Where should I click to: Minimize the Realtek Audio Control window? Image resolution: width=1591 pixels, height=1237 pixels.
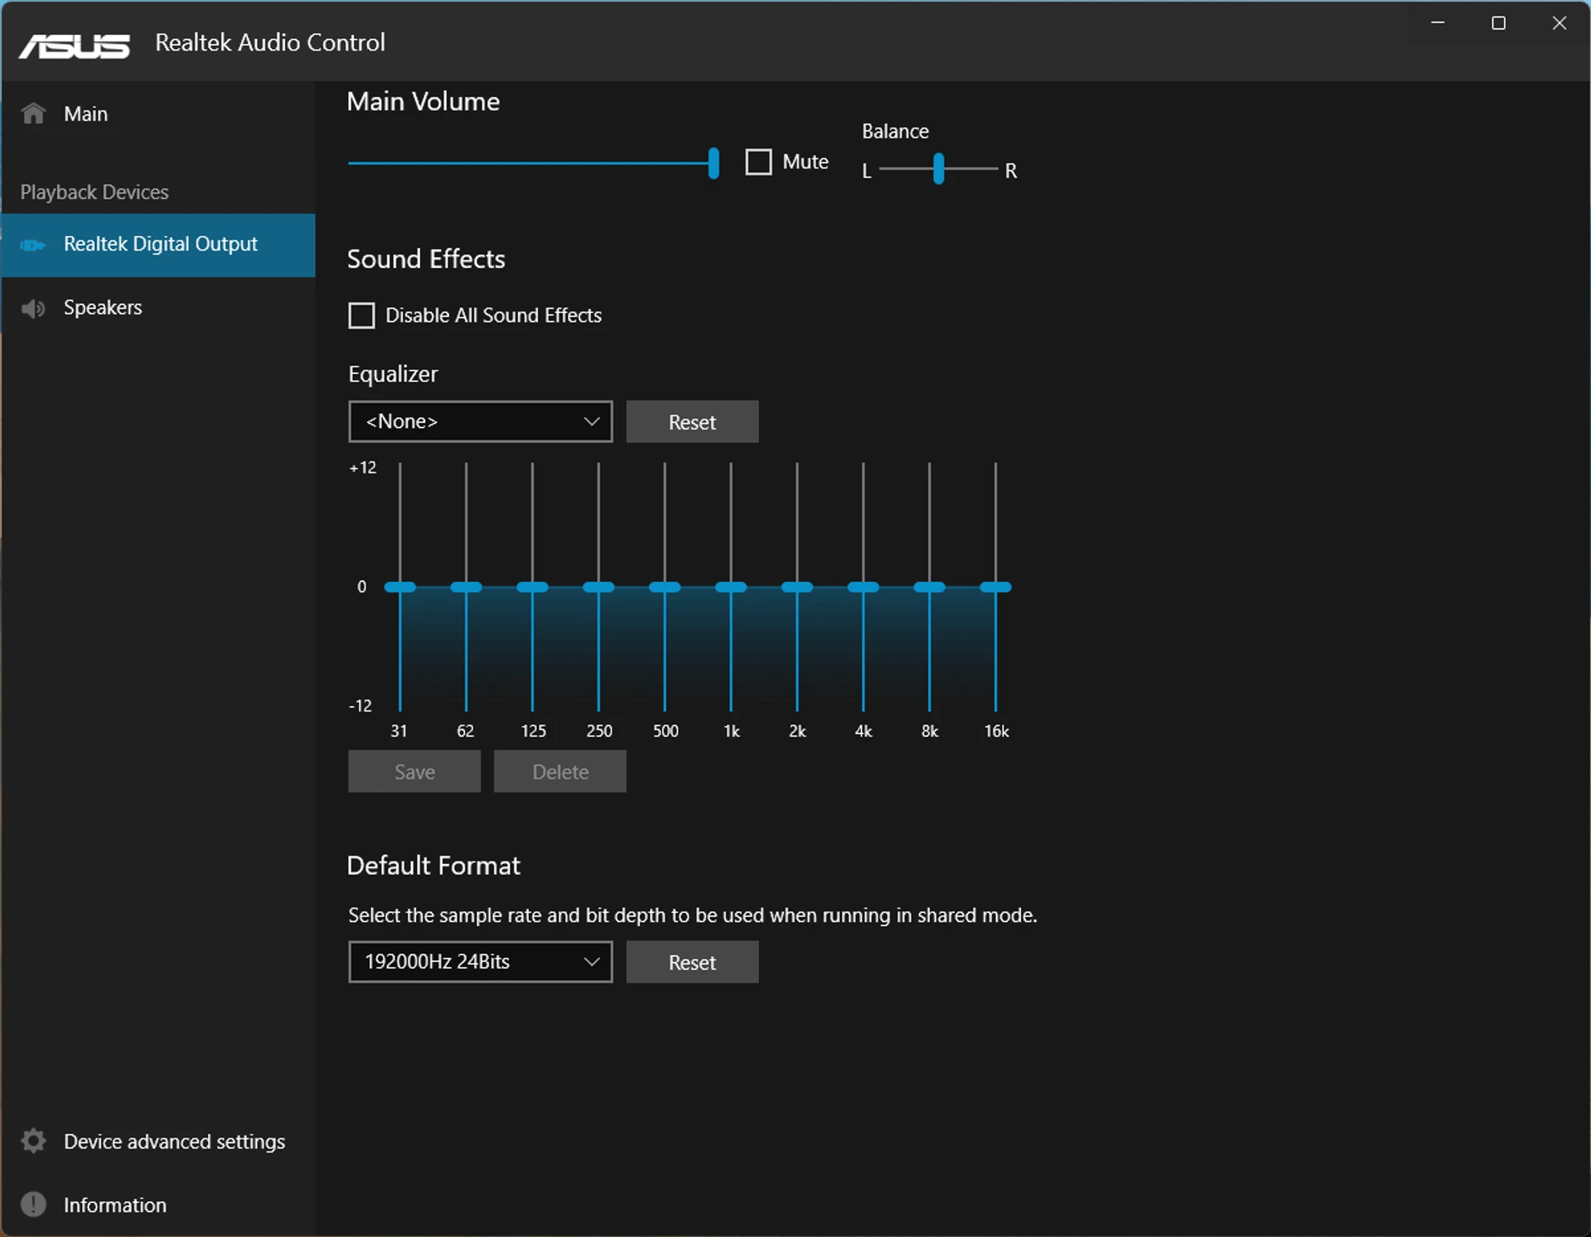[1439, 23]
